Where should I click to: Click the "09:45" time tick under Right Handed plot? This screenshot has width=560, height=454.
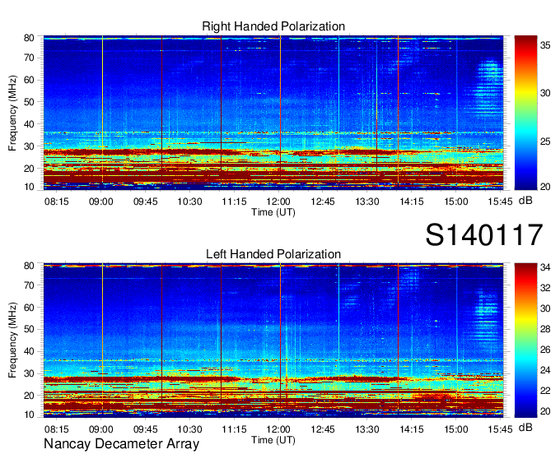coord(146,202)
